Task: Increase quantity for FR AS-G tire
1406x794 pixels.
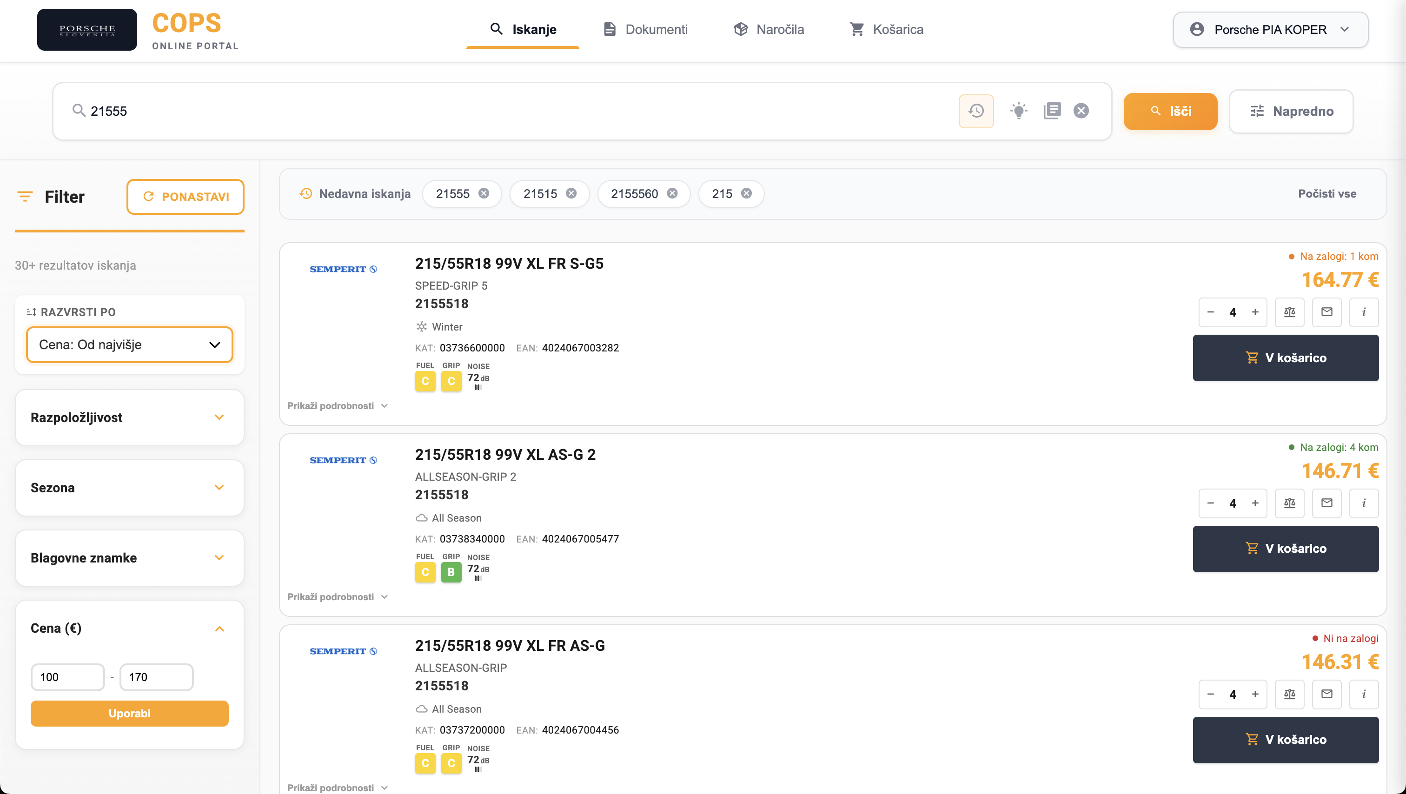Action: point(1255,694)
